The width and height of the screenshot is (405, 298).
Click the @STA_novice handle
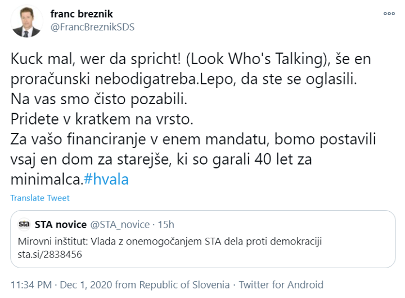coord(119,225)
